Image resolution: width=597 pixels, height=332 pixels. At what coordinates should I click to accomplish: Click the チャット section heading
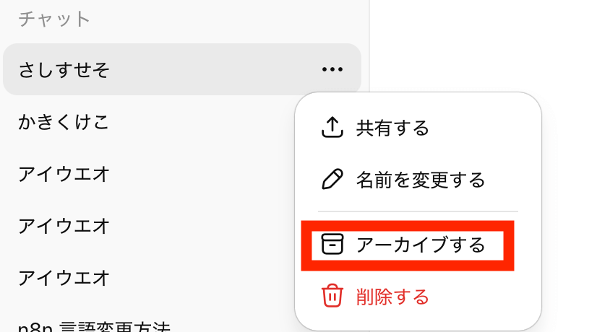pyautogui.click(x=54, y=19)
